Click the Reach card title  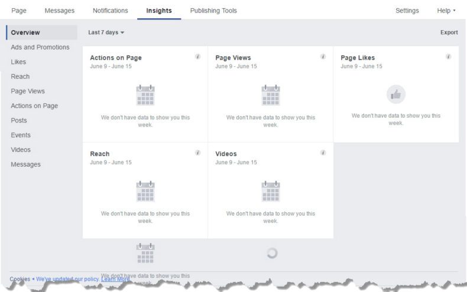(100, 154)
